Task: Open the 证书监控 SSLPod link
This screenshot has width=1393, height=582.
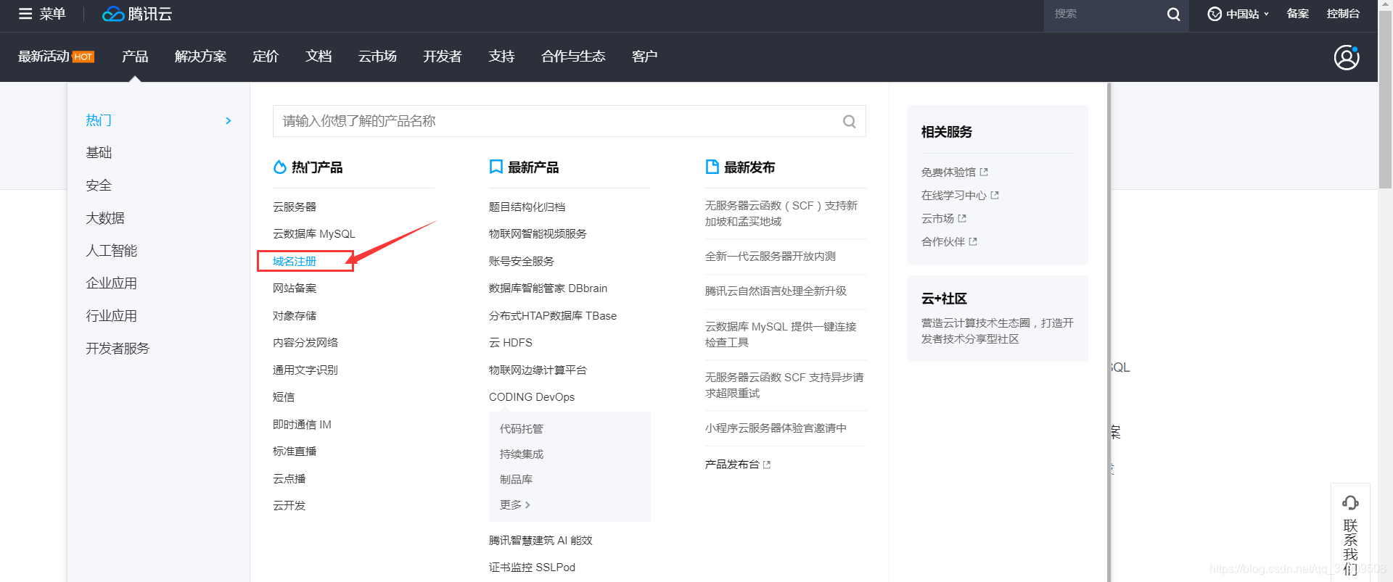Action: point(532,568)
